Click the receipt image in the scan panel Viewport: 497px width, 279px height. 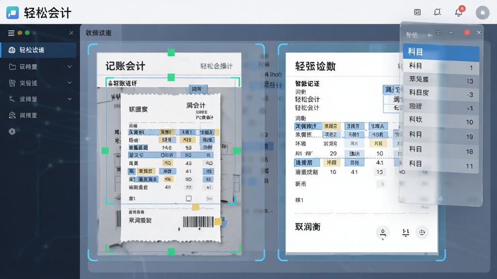(170, 168)
